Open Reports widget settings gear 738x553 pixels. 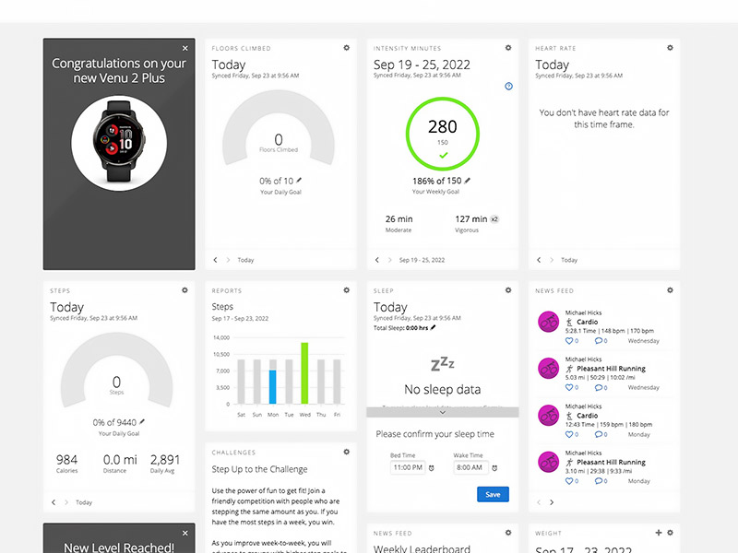click(347, 290)
